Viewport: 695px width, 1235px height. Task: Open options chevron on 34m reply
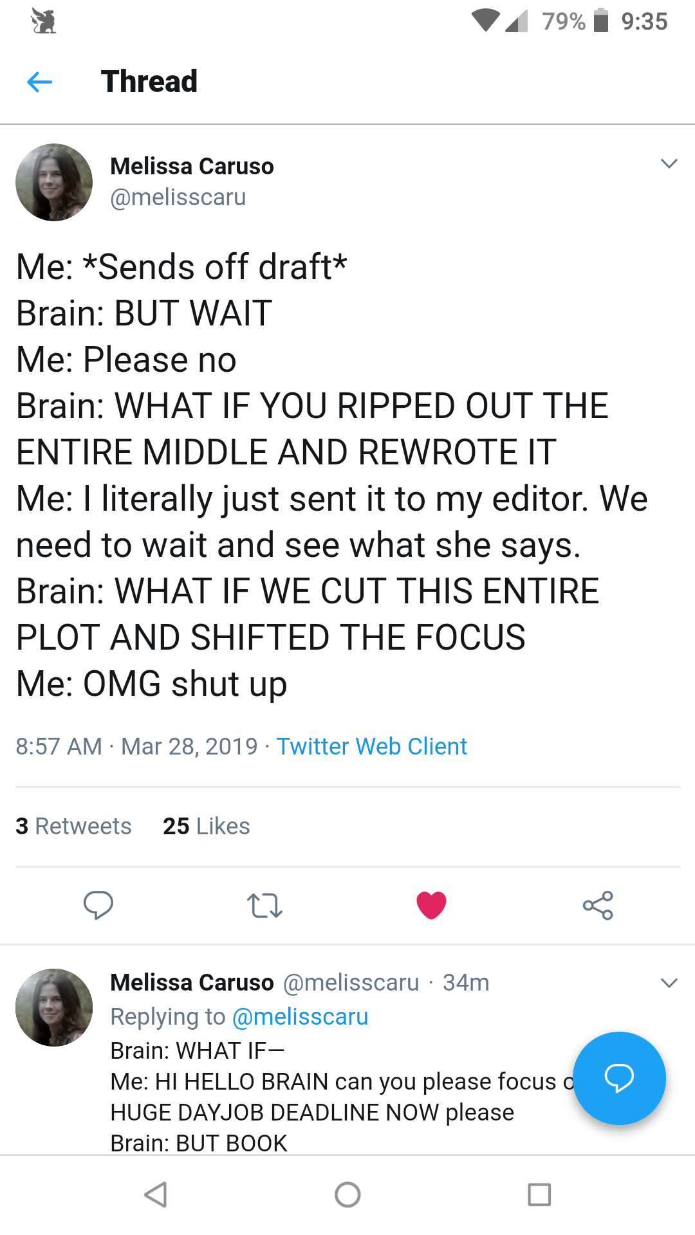669,983
